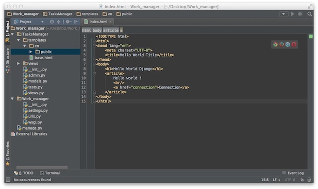Image resolution: width=318 pixels, height=189 pixels.
Task: Change LF line separator setting
Action: point(276,180)
